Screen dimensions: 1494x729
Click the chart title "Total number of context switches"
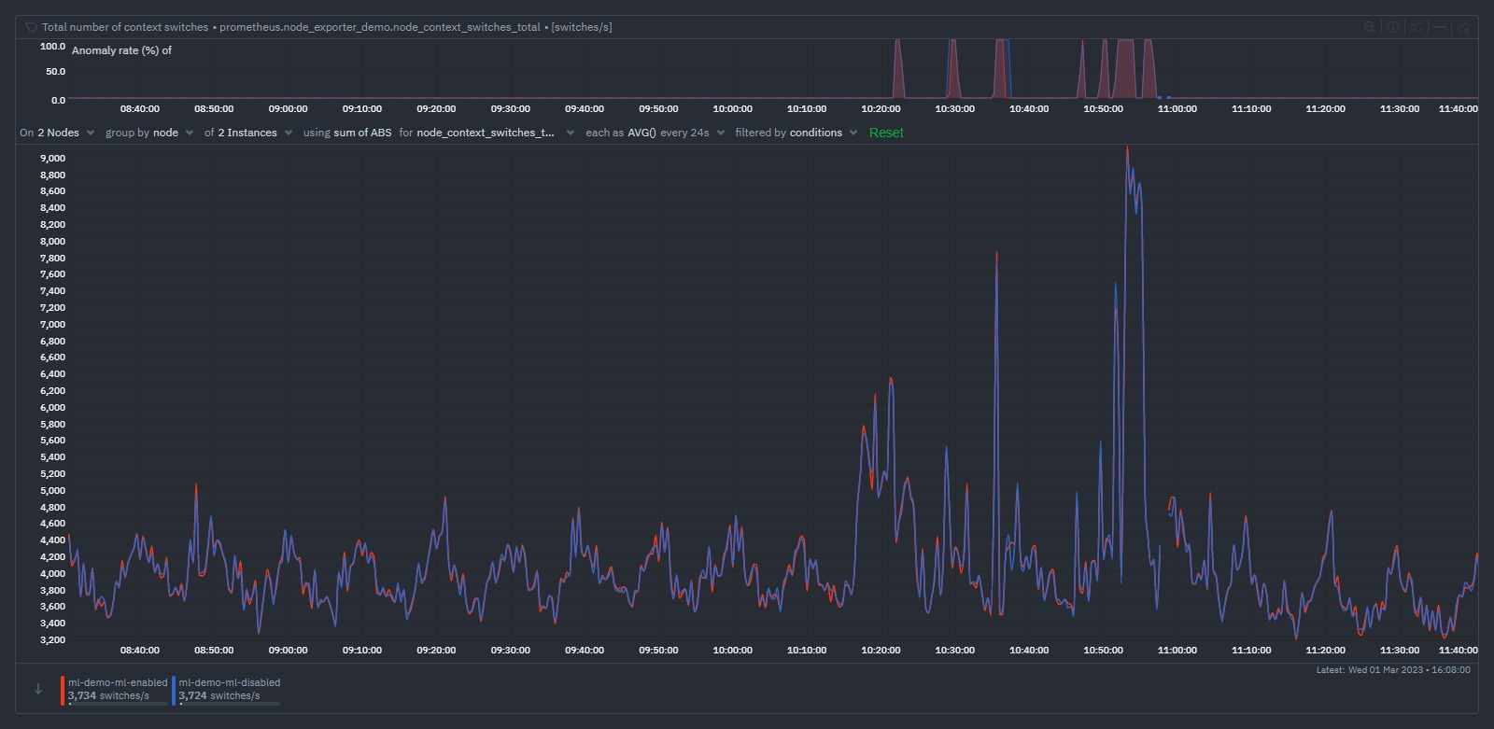(x=125, y=27)
